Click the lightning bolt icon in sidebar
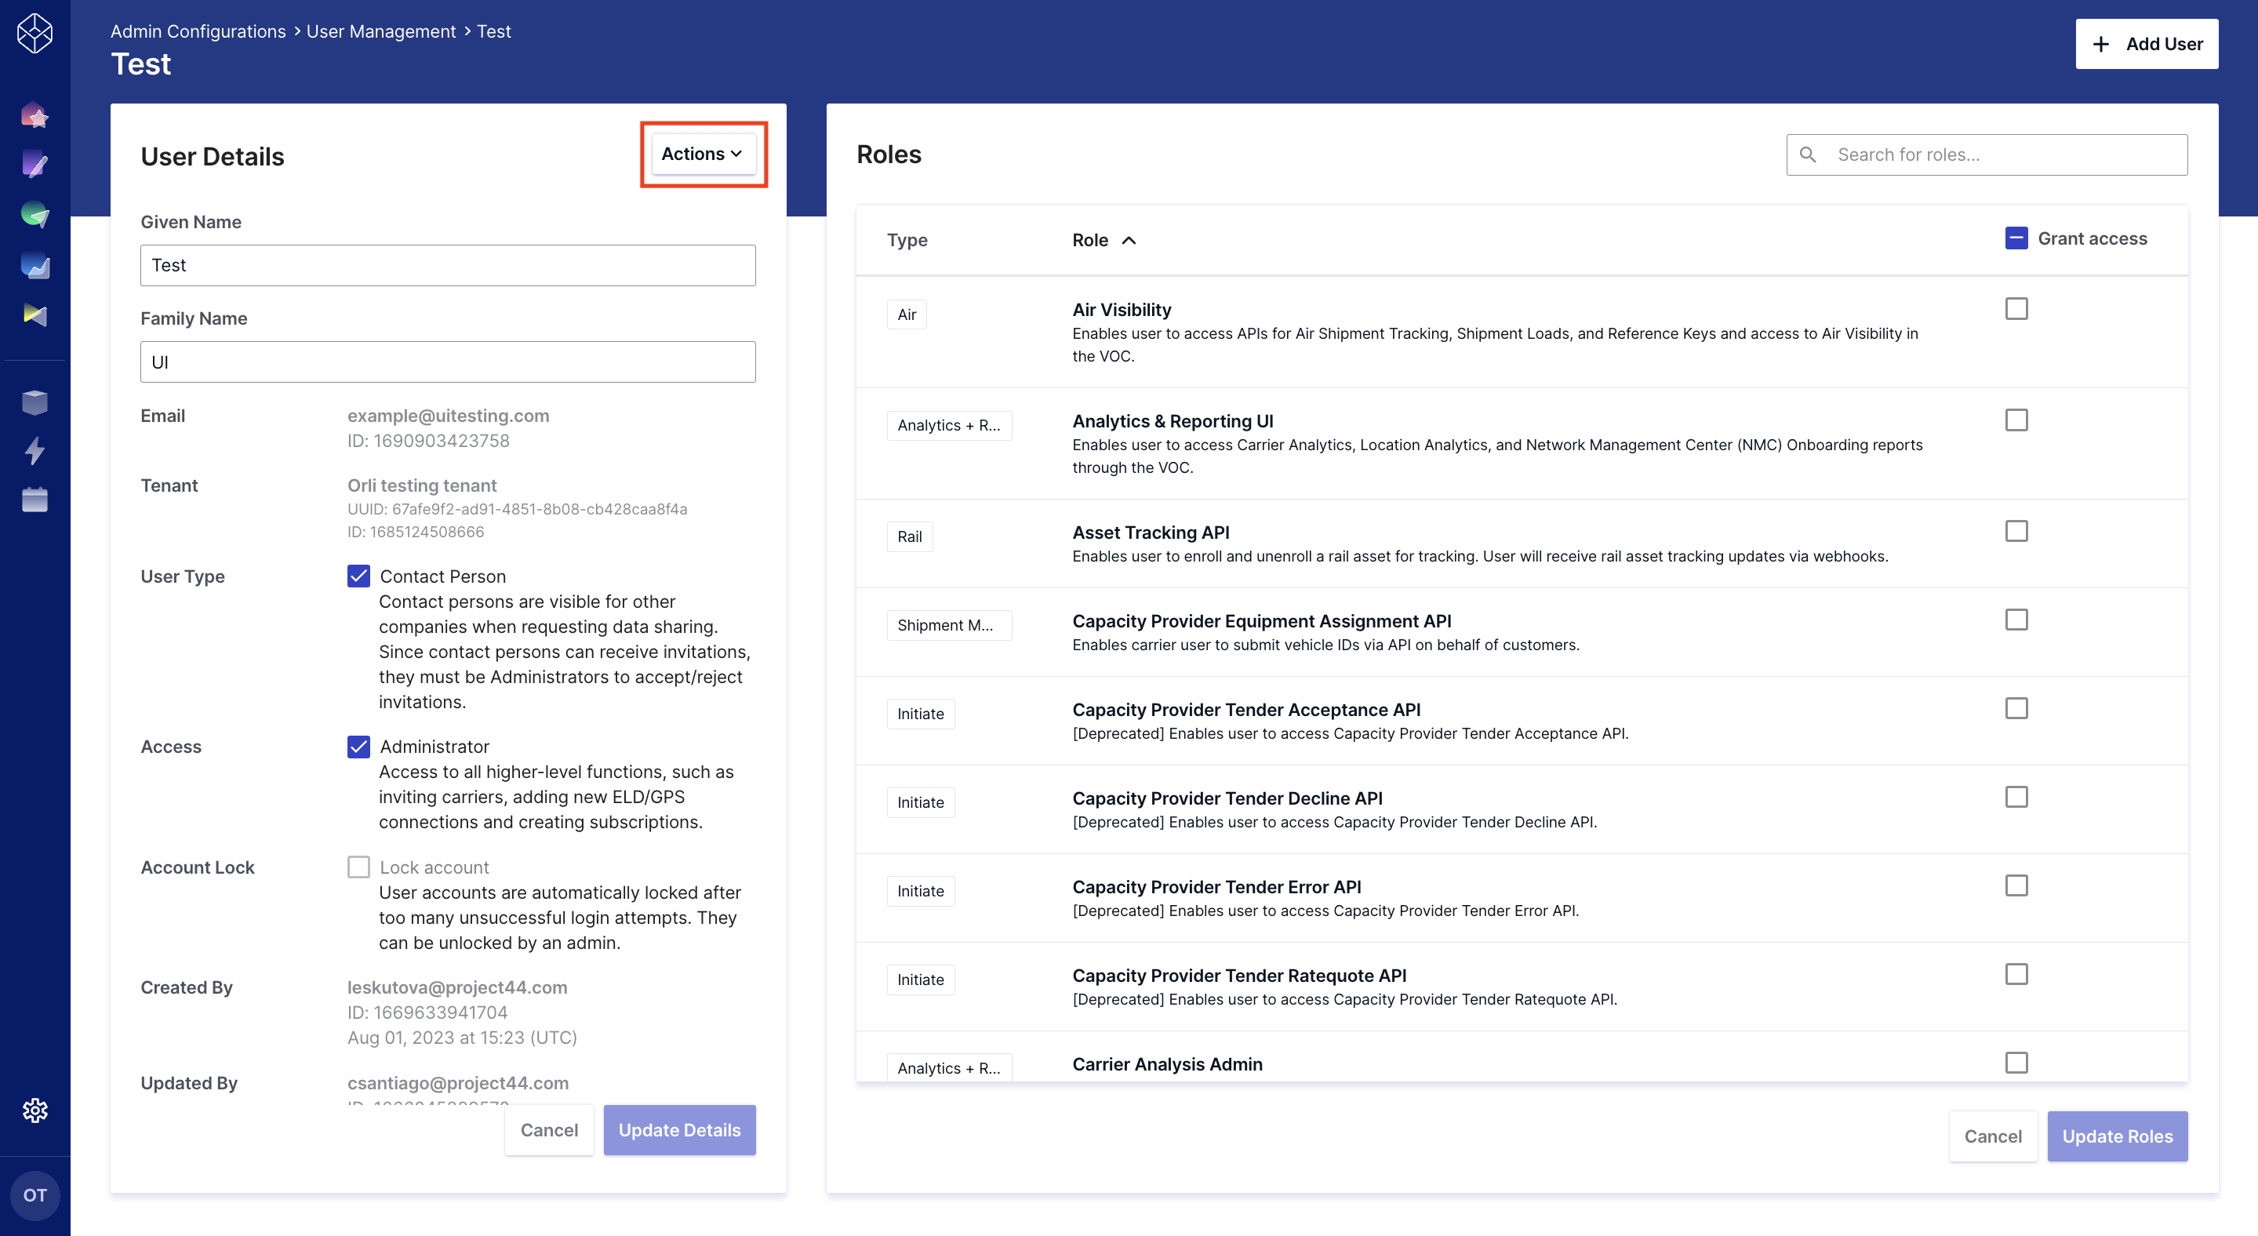 (x=35, y=452)
